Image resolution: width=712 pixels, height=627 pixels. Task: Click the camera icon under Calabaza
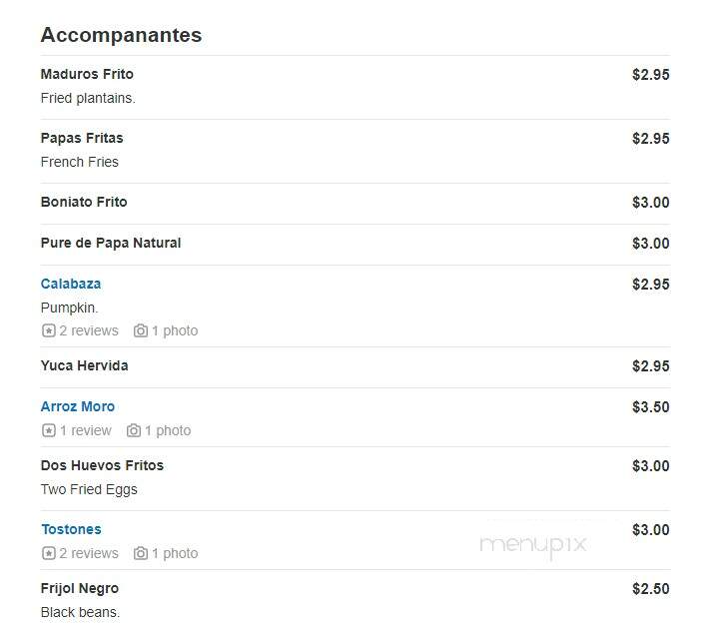click(141, 330)
